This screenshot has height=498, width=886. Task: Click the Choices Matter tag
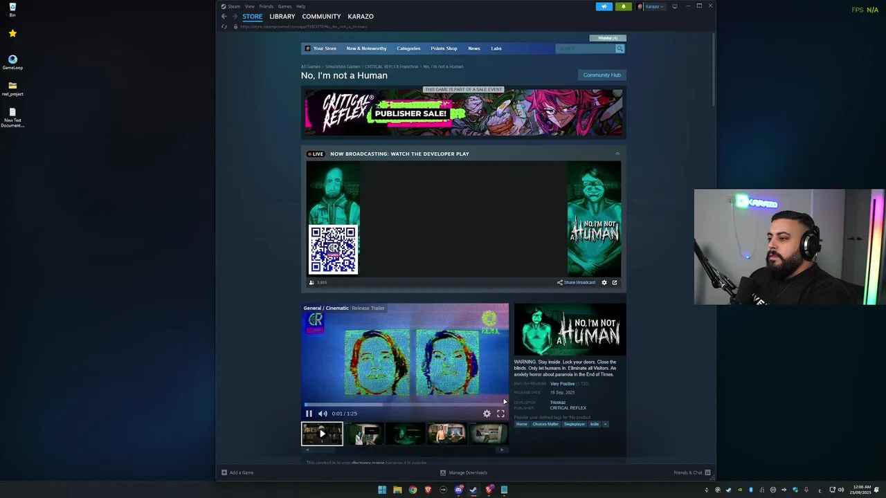pyautogui.click(x=545, y=424)
